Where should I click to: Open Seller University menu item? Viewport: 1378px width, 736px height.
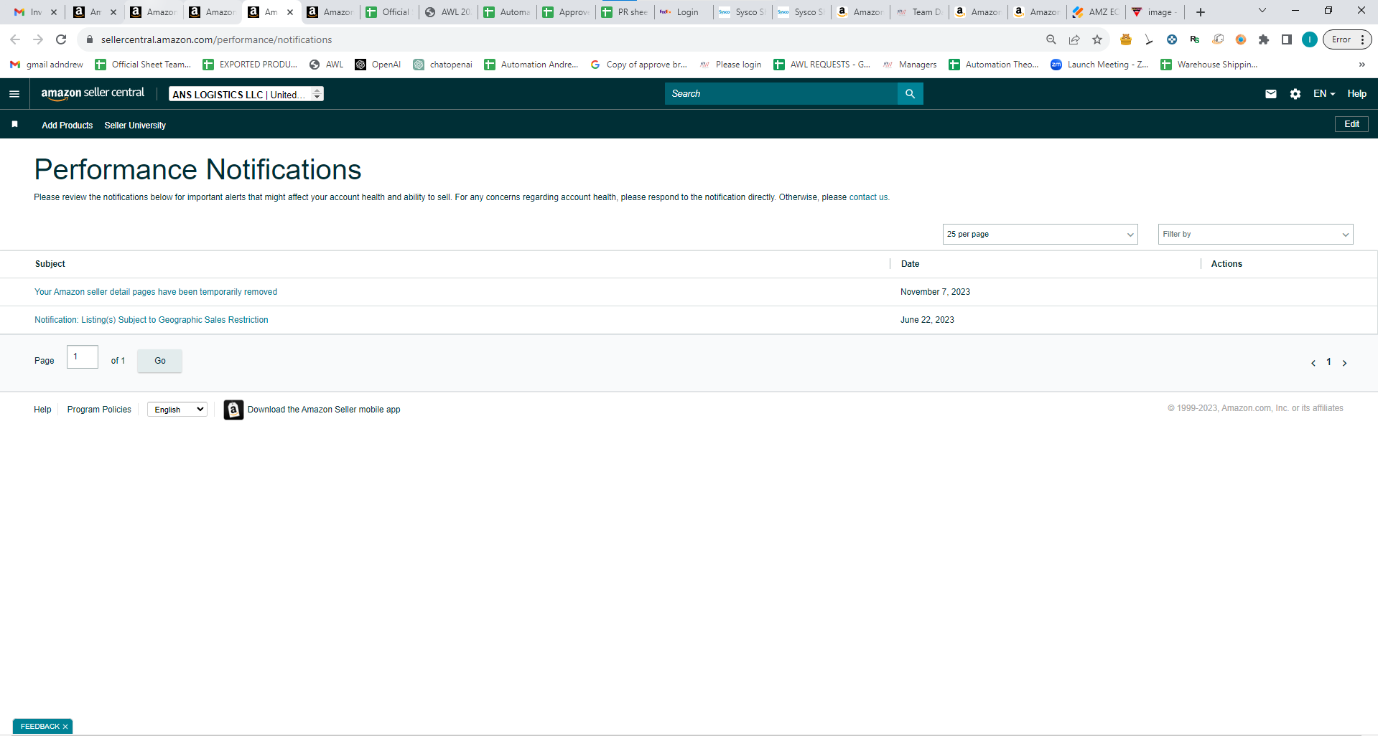135,126
